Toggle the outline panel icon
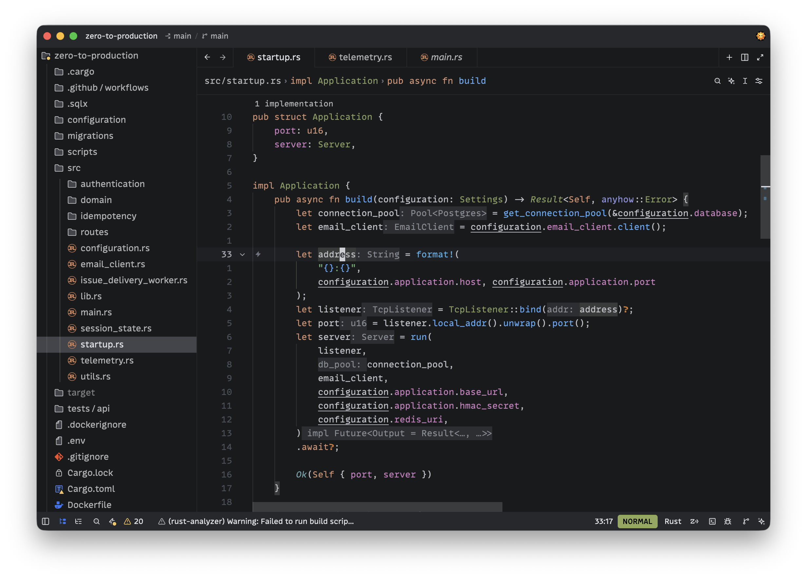 (x=78, y=521)
